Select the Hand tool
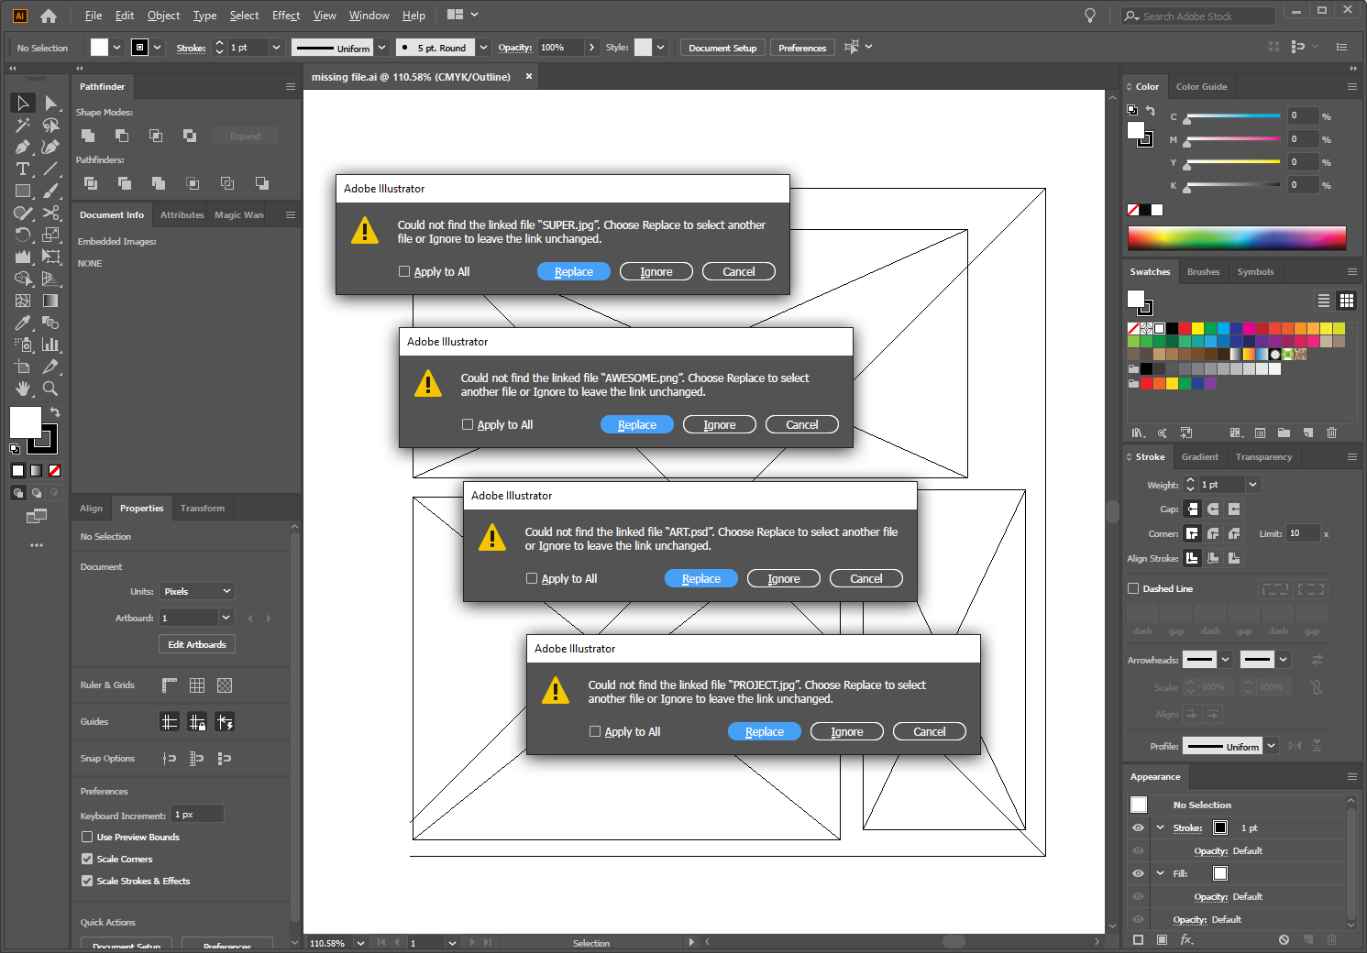The height and width of the screenshot is (953, 1367). tap(23, 389)
